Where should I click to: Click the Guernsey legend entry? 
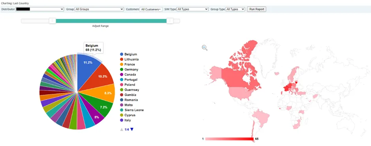(129, 90)
